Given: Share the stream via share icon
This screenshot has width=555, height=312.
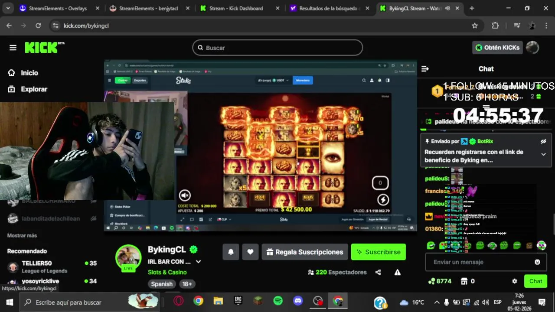Looking at the screenshot, I should tap(378, 272).
